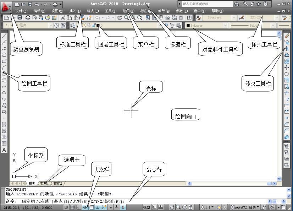Open a drawing with the Open icon
Viewport: 293px width, 211px height.
13,18
